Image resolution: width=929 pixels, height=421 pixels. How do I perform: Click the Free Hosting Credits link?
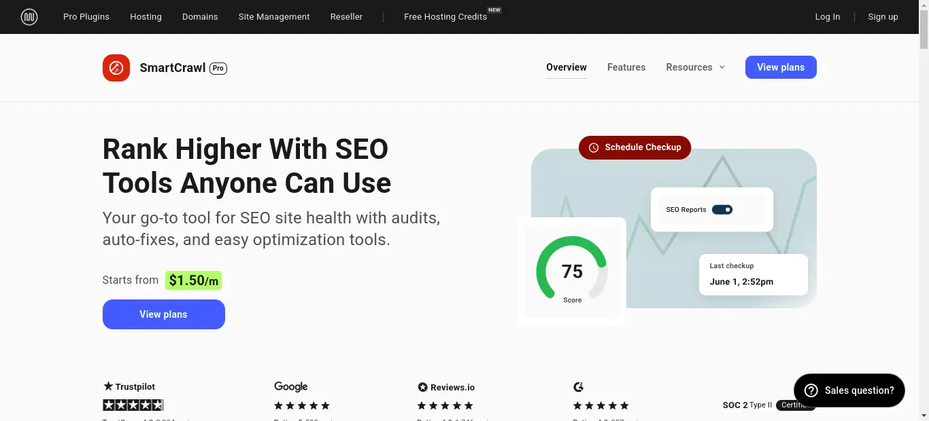[445, 17]
